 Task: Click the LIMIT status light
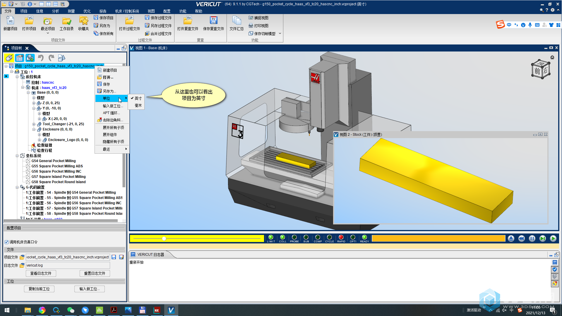[271, 237]
